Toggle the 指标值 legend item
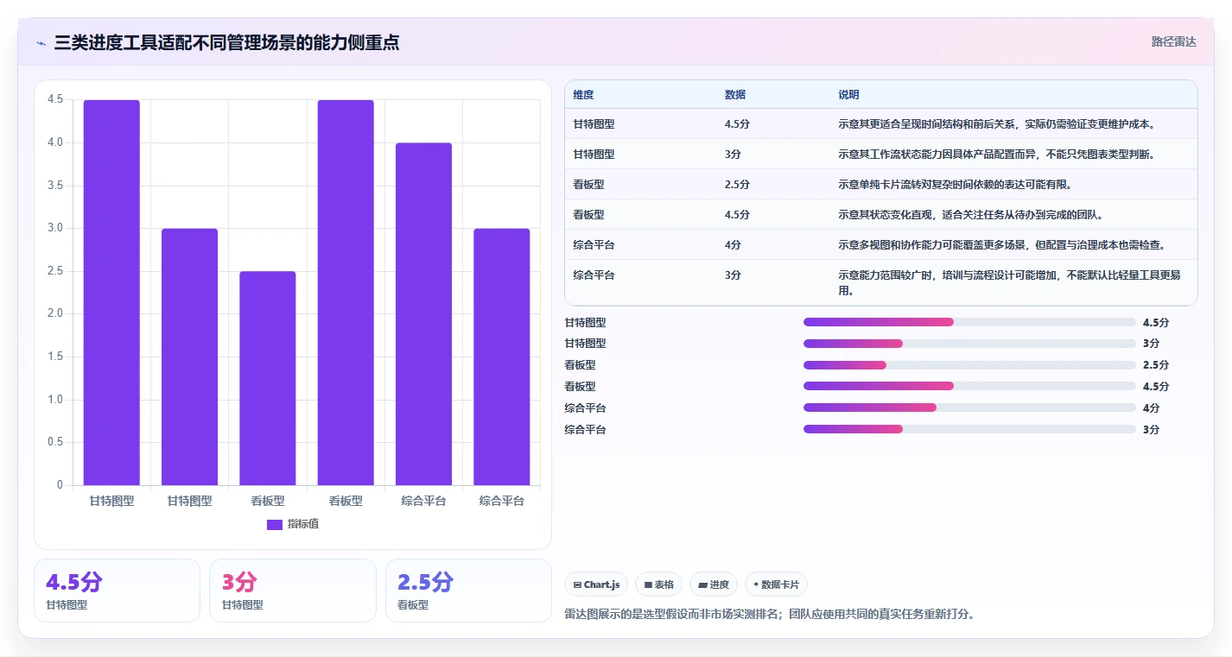Image resolution: width=1232 pixels, height=657 pixels. (293, 524)
